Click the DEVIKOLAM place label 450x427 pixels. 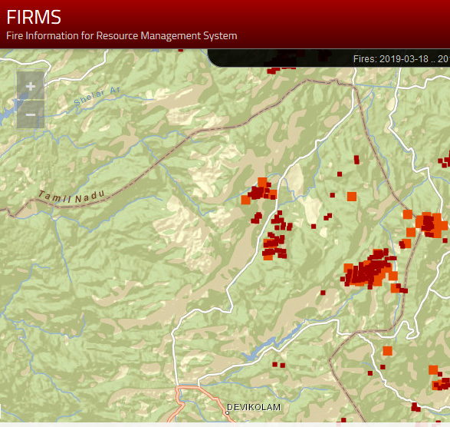point(254,407)
